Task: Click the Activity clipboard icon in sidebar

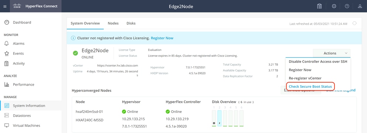Action: (x=7, y=64)
